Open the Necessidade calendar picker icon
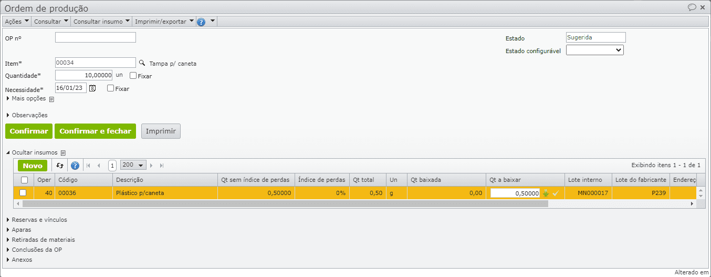711x277 pixels. [92, 88]
